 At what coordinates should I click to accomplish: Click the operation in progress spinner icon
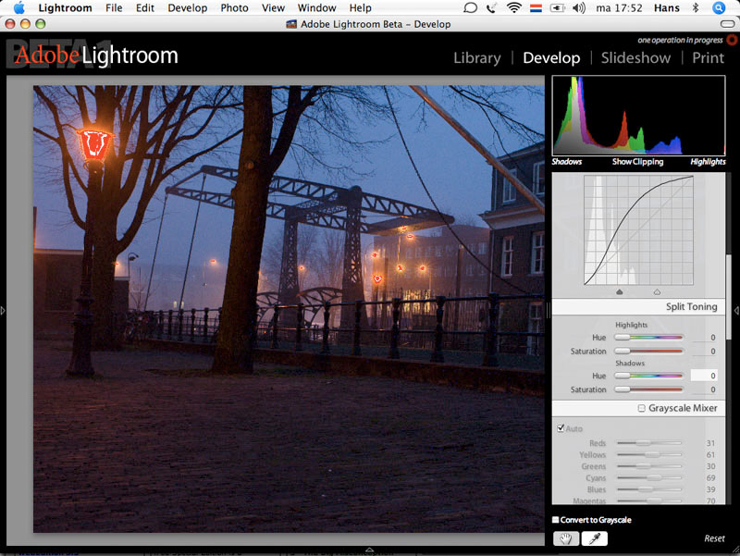pos(732,40)
